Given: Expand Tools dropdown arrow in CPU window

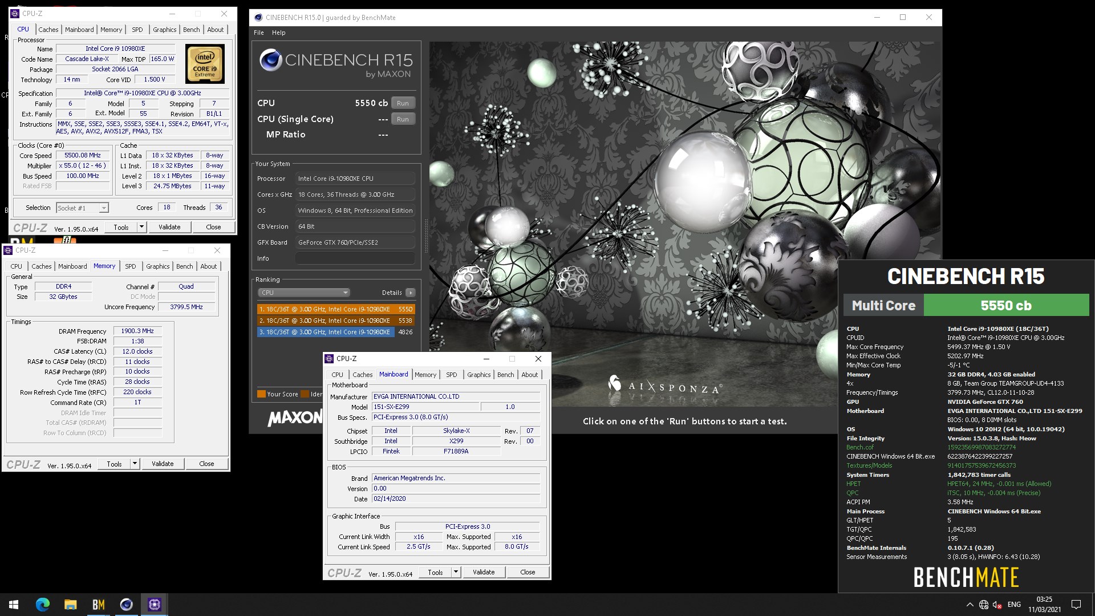Looking at the screenshot, I should [x=142, y=227].
